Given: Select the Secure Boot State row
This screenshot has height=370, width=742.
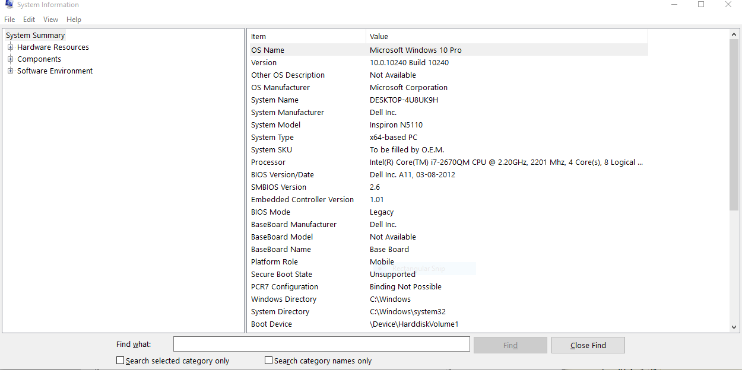Looking at the screenshot, I should (448, 275).
